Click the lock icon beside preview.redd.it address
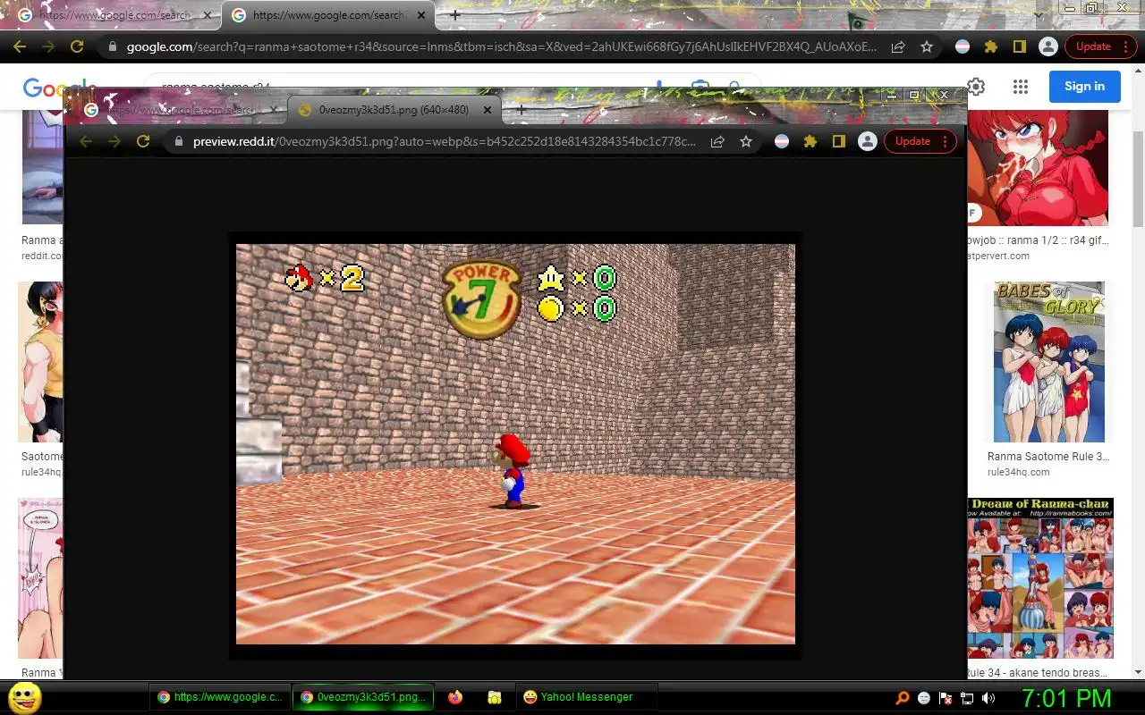 (x=178, y=141)
